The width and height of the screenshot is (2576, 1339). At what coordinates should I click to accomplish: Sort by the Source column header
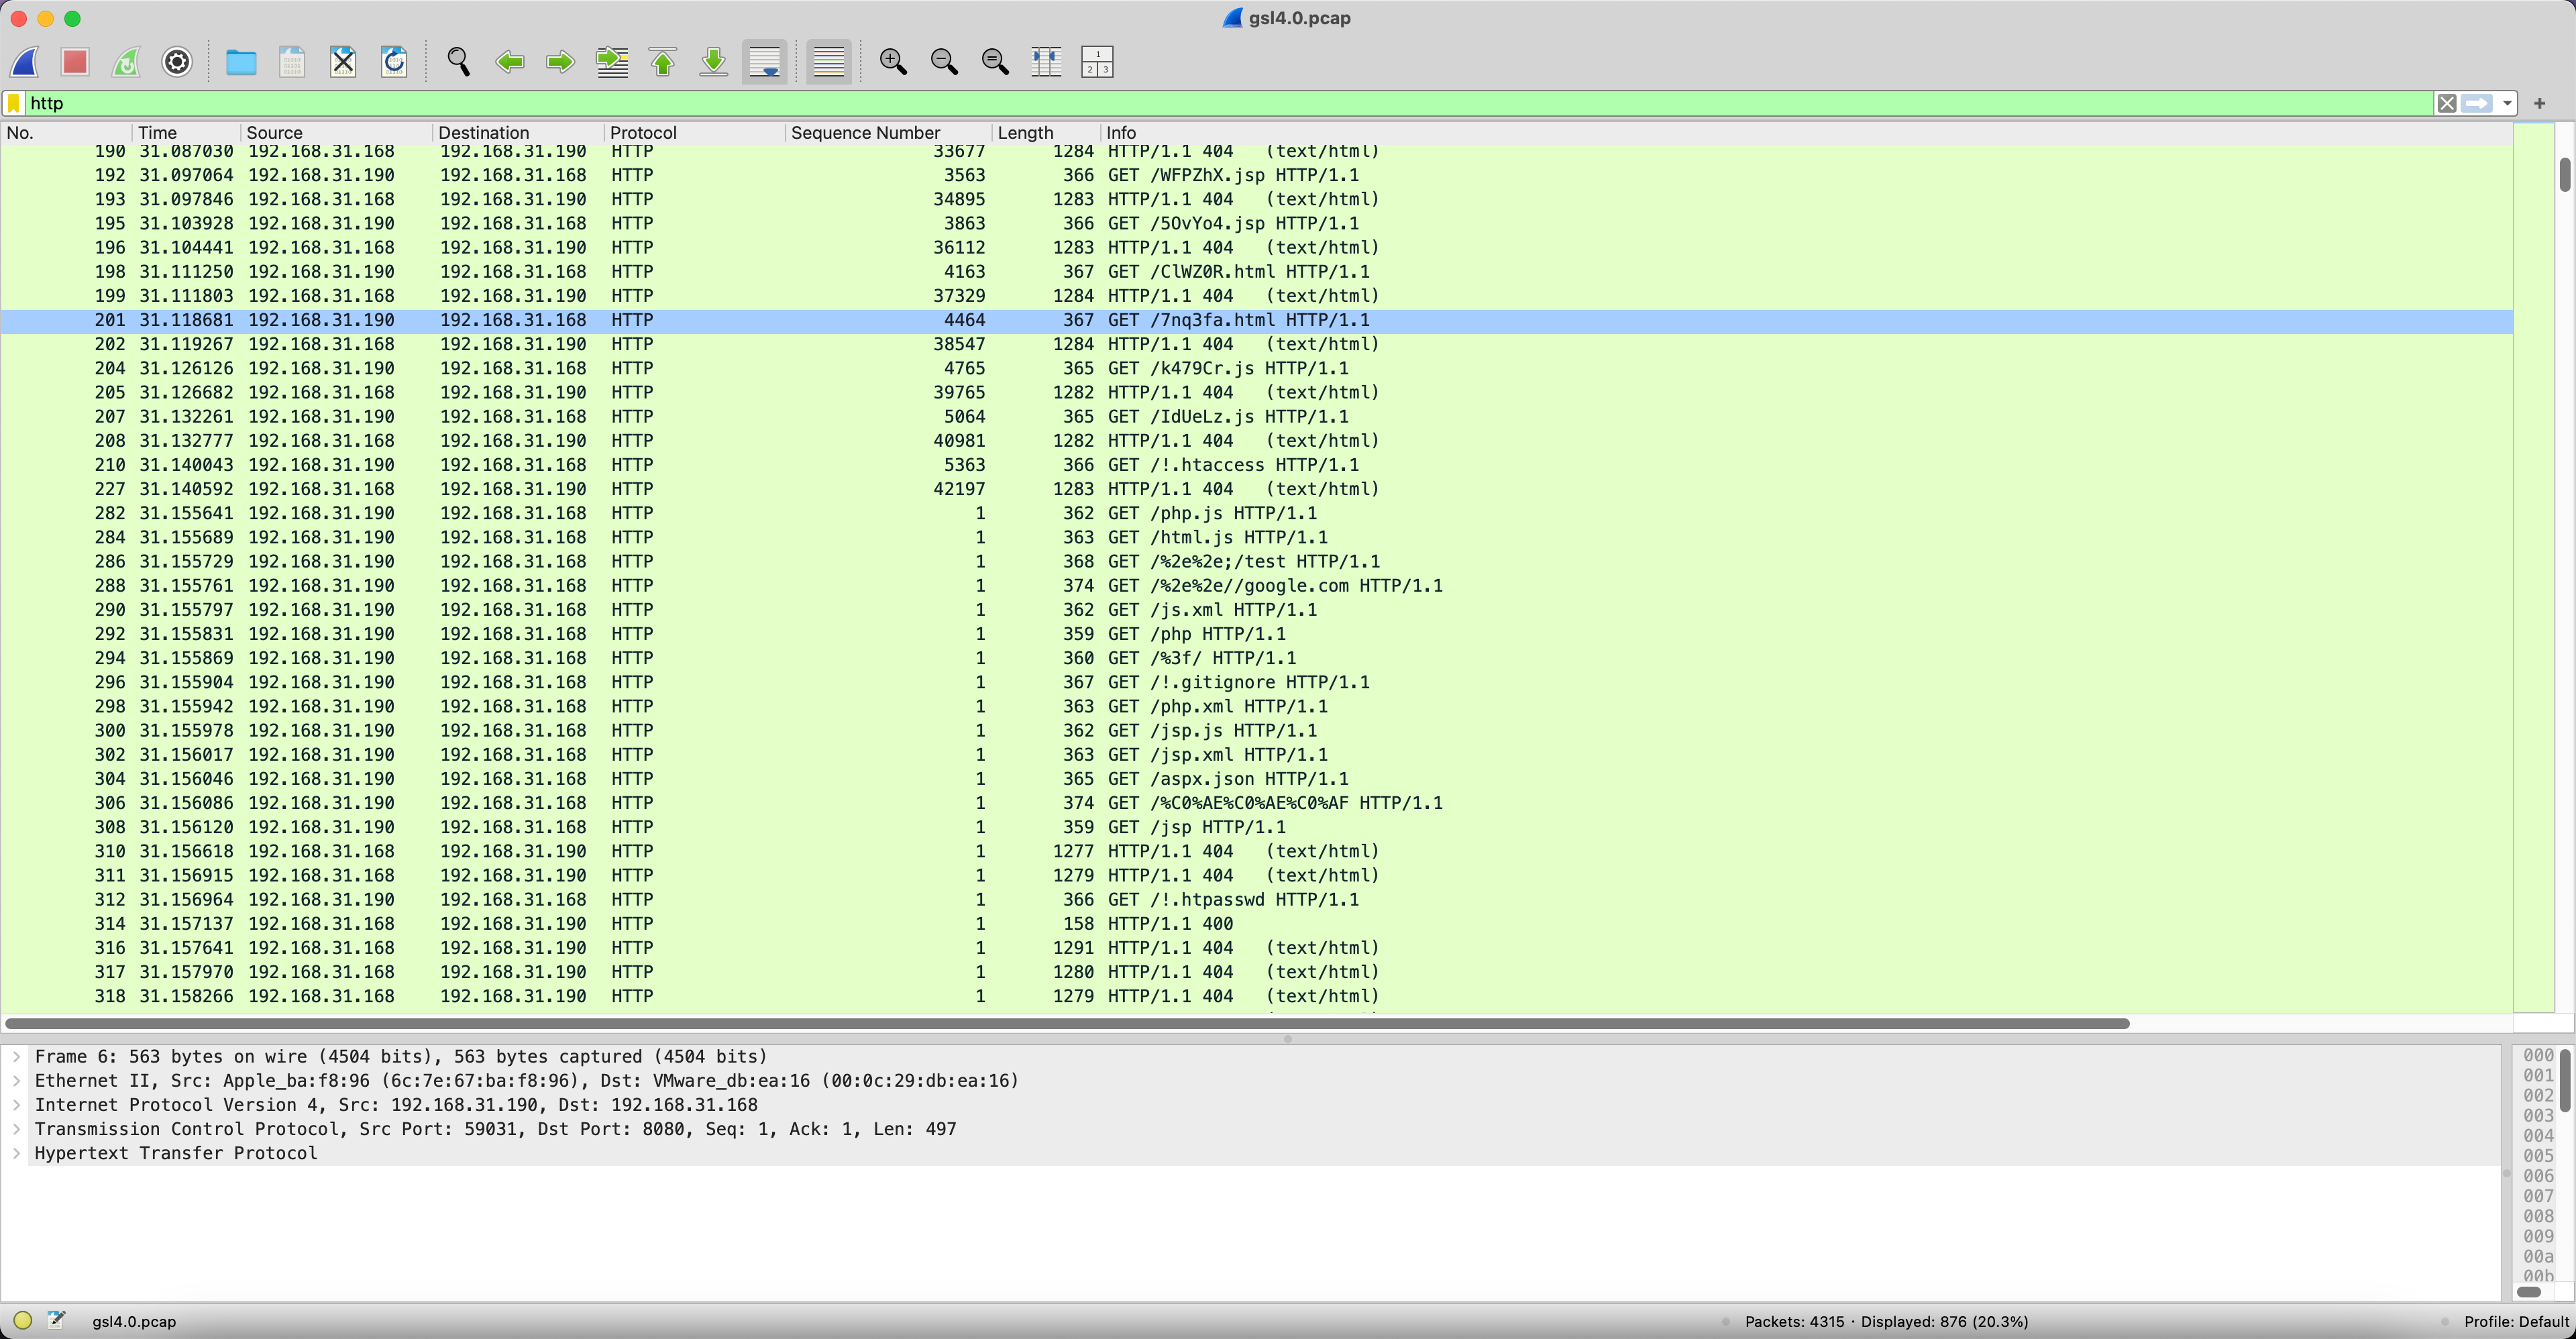click(x=337, y=132)
